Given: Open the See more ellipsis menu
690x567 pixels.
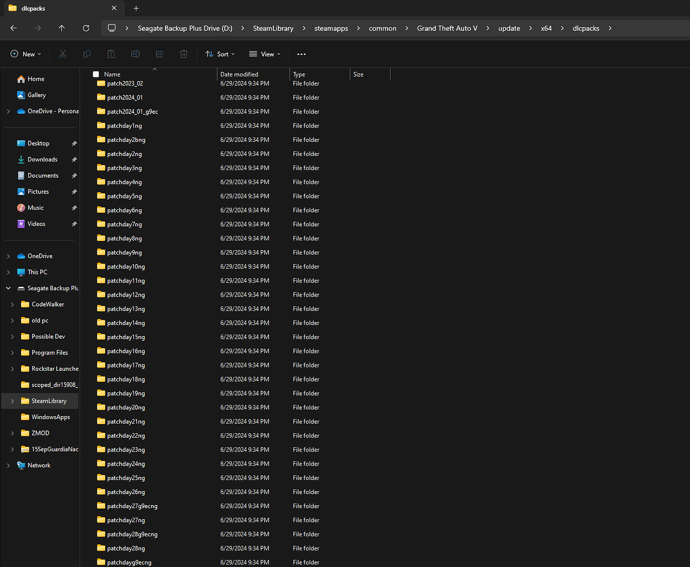Looking at the screenshot, I should (301, 54).
